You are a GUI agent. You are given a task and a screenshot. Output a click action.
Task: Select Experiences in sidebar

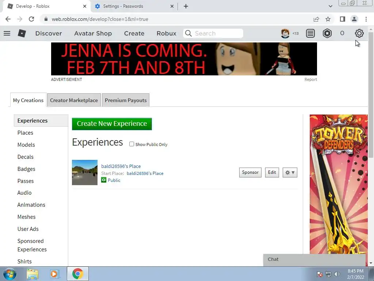point(41,120)
